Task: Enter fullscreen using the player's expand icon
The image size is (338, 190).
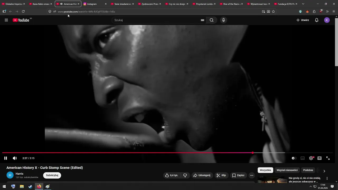Action: (x=328, y=158)
